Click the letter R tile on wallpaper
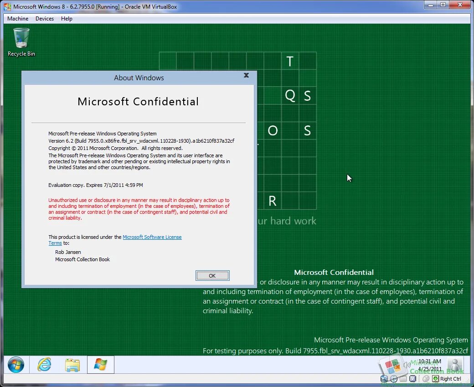This screenshot has width=474, height=387. [x=273, y=201]
